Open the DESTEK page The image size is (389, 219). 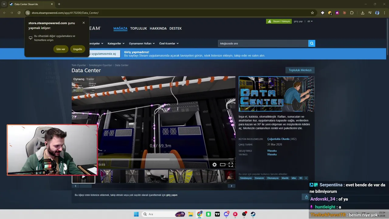tap(175, 28)
